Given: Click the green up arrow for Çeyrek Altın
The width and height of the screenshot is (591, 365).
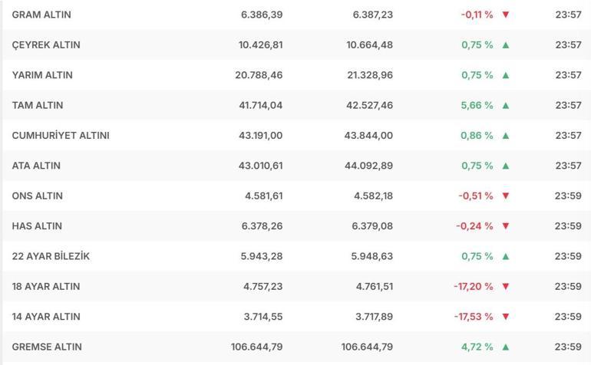Looking at the screenshot, I should click(x=506, y=44).
